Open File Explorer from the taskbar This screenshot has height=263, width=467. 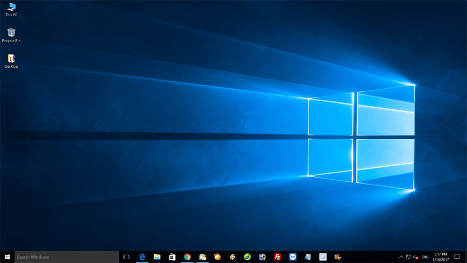coord(157,257)
